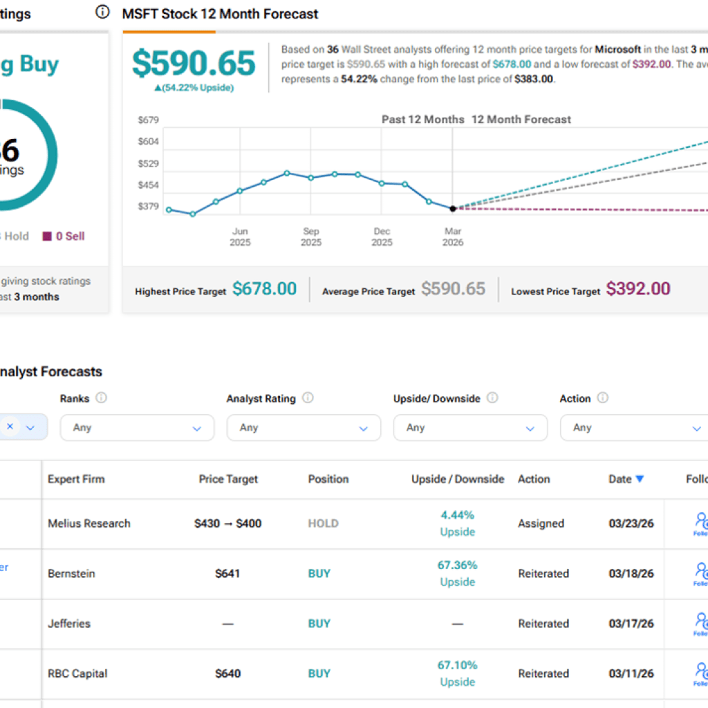Click the Analyst Rating info icon
This screenshot has height=708, width=708.
[x=308, y=398]
